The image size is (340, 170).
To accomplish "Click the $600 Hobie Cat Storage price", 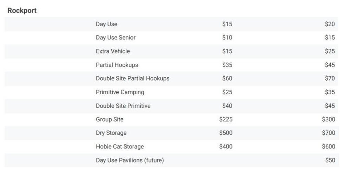I will pos(328,146).
